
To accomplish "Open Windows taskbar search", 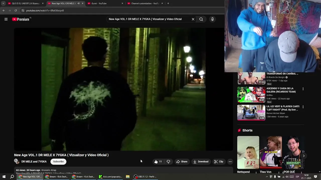I will 12,177.
